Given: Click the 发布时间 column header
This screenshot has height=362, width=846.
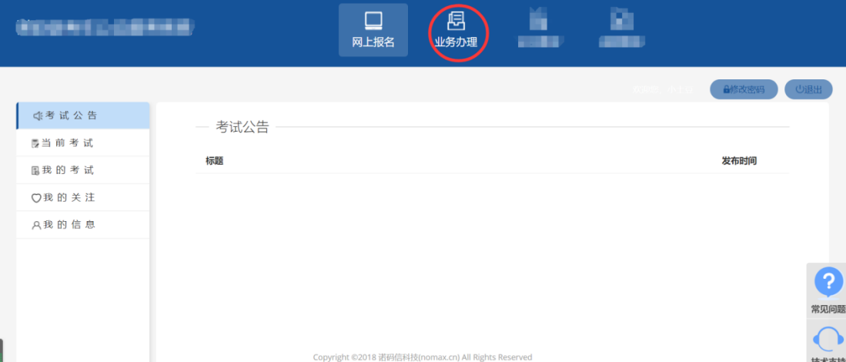Looking at the screenshot, I should [x=739, y=161].
